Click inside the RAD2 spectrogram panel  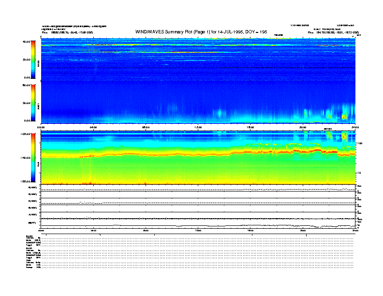198,59
